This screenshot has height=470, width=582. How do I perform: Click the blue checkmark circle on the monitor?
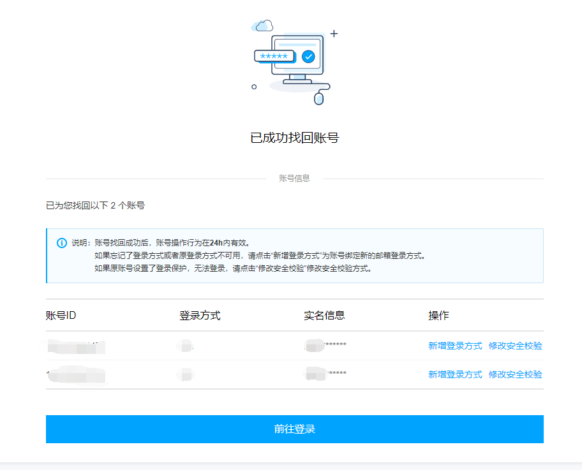pyautogui.click(x=308, y=57)
